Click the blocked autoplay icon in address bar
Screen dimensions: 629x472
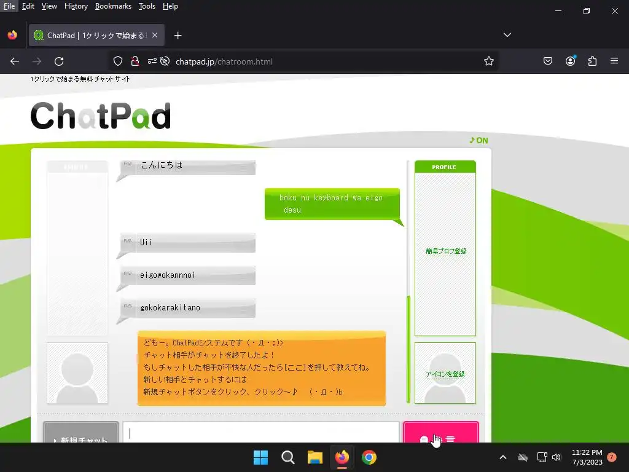(x=165, y=61)
